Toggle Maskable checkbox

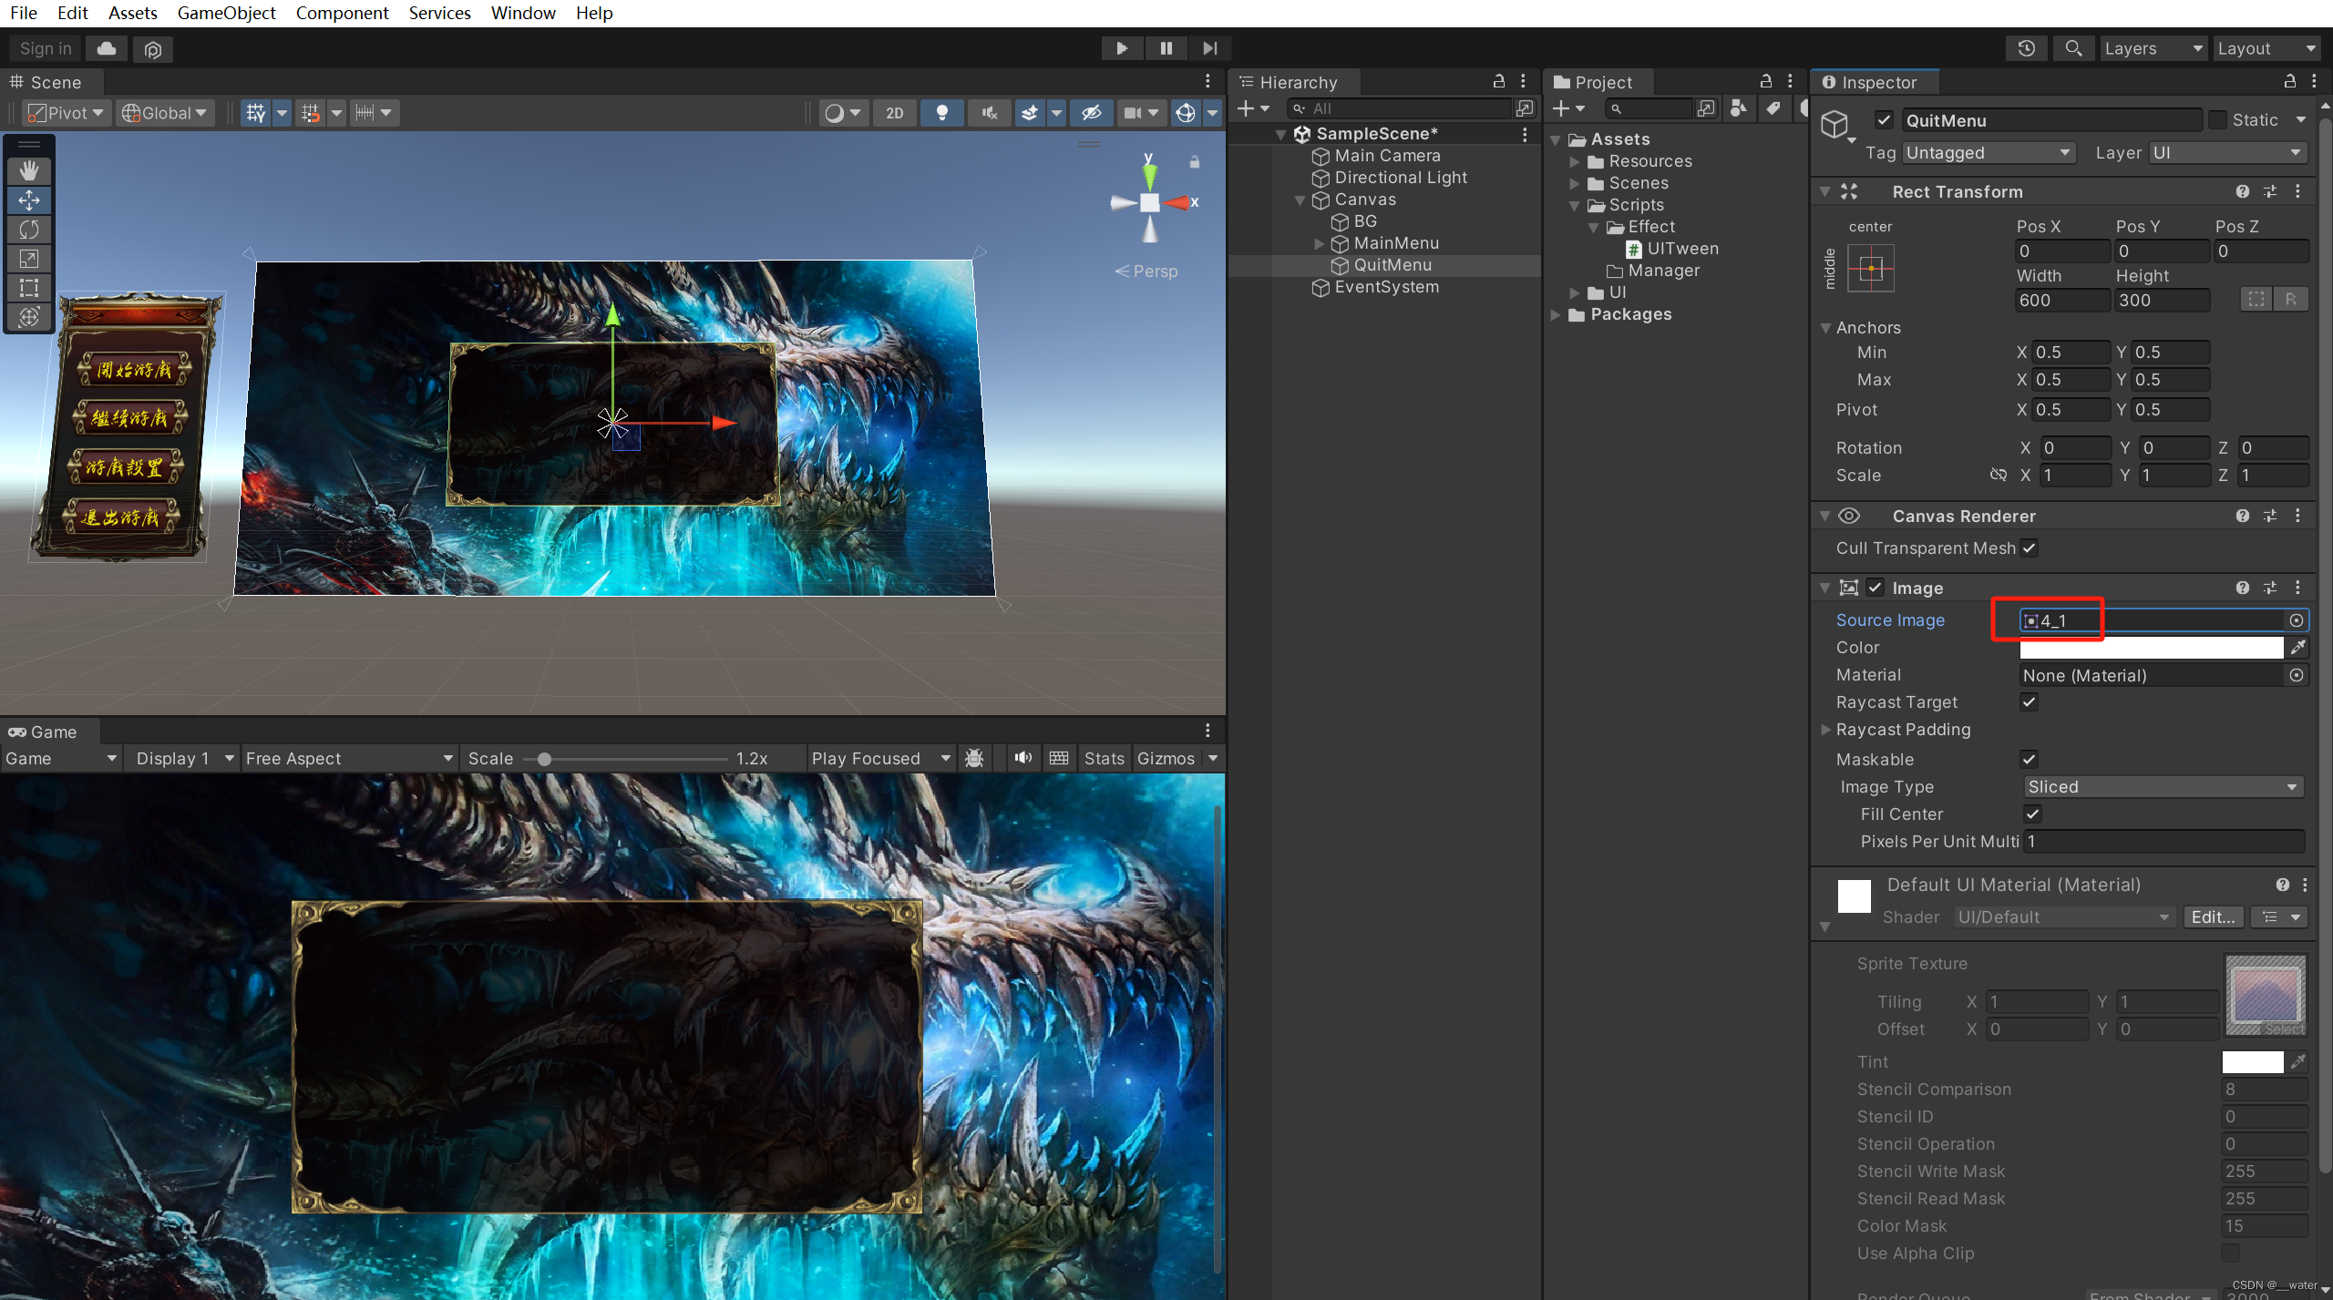click(2029, 759)
